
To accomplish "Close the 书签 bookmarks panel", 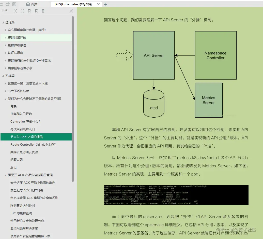I will click(71, 11).
